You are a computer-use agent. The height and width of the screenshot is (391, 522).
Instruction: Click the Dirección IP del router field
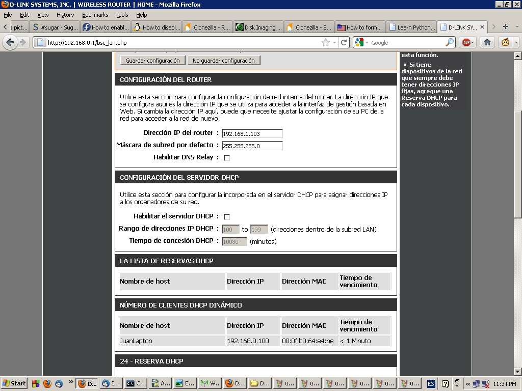coord(252,134)
